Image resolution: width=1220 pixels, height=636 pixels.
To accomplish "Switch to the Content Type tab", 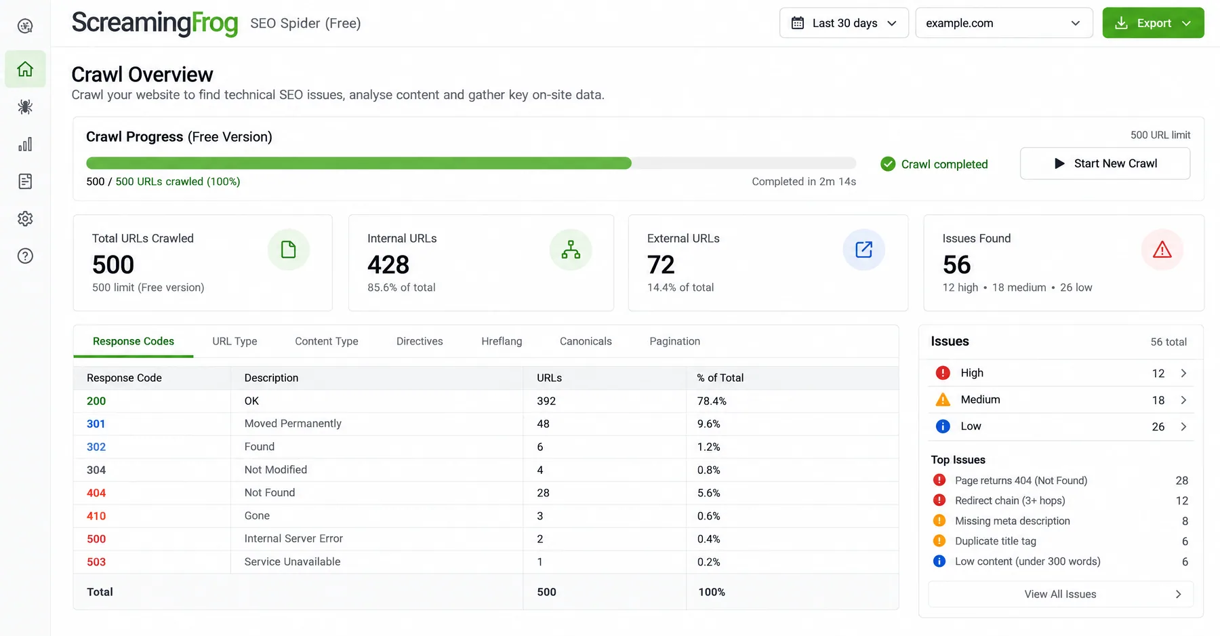I will [327, 341].
